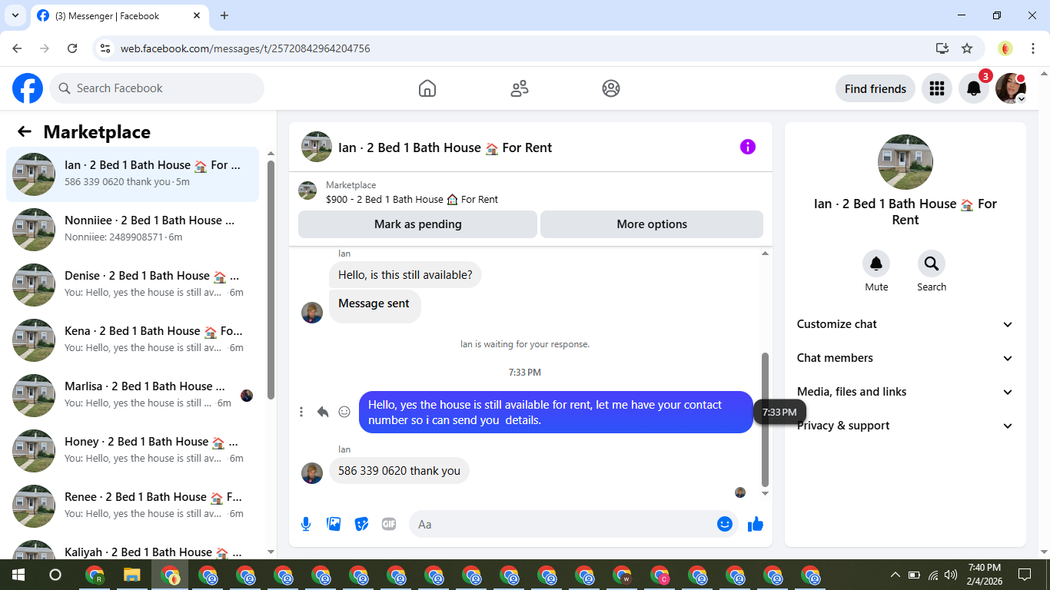Viewport: 1050px width, 590px height.
Task: Click the Aa message input field
Action: pyautogui.click(x=561, y=524)
